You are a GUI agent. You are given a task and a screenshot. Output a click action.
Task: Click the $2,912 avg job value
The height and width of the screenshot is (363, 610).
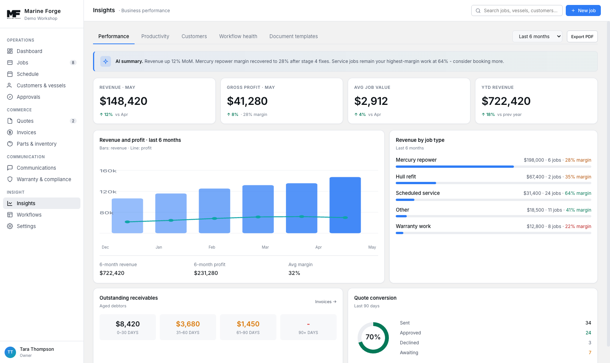pyautogui.click(x=371, y=101)
